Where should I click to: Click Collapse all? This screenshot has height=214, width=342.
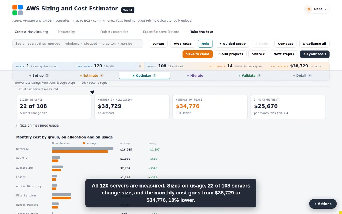pyautogui.click(x=314, y=44)
